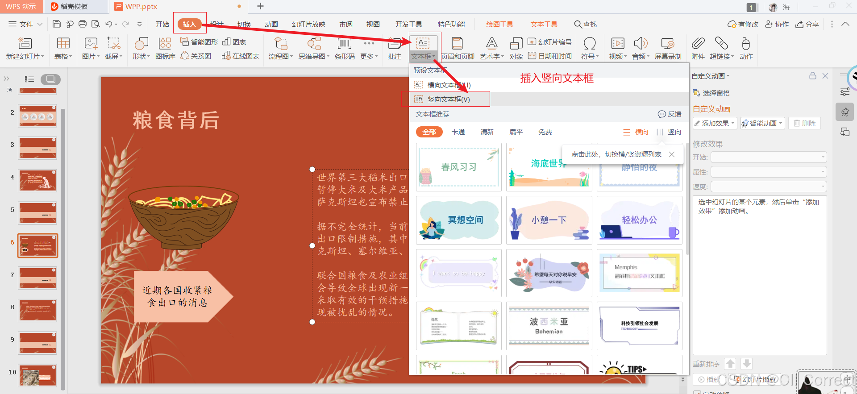Open the Selection Pane (选择窗格)

click(711, 93)
